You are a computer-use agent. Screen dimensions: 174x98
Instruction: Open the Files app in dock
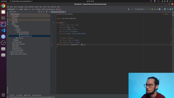[3, 12]
